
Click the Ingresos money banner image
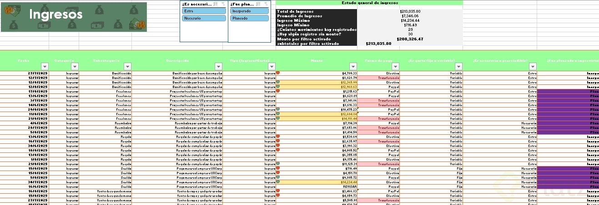tap(74, 17)
